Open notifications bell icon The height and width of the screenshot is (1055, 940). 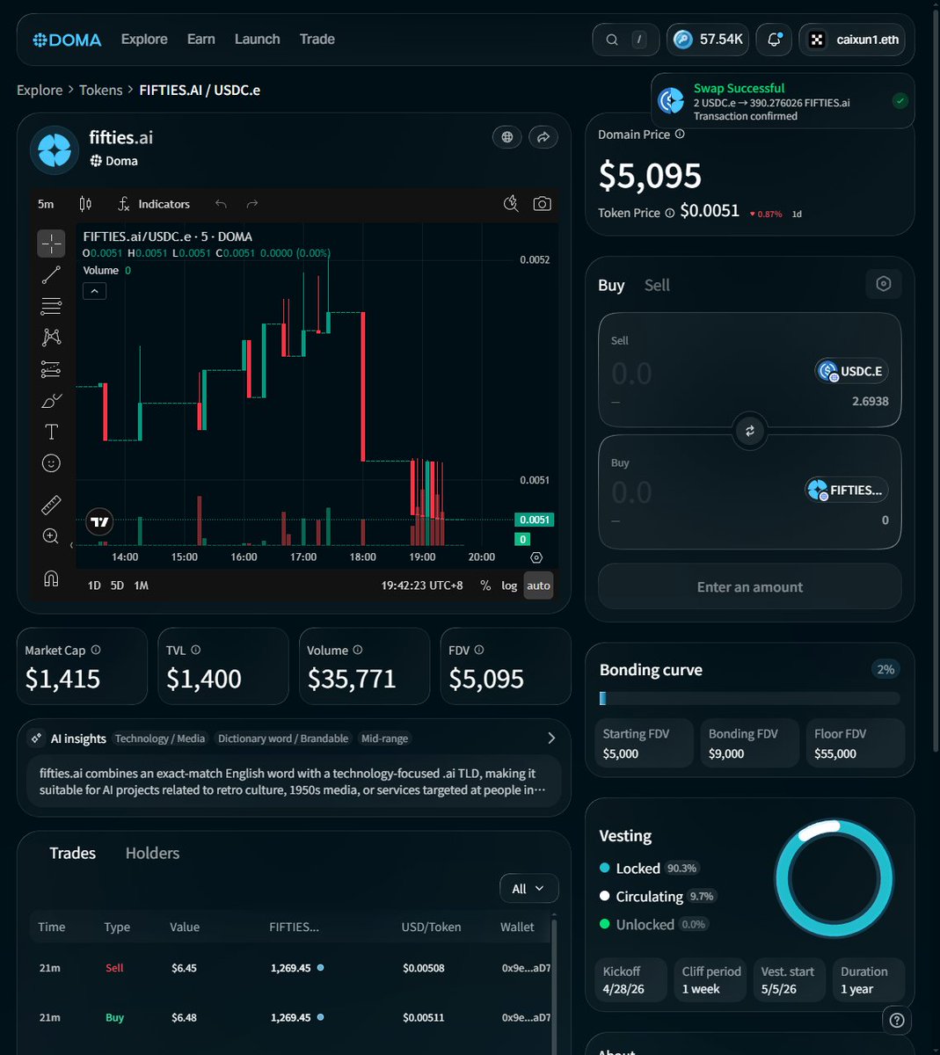click(x=774, y=40)
